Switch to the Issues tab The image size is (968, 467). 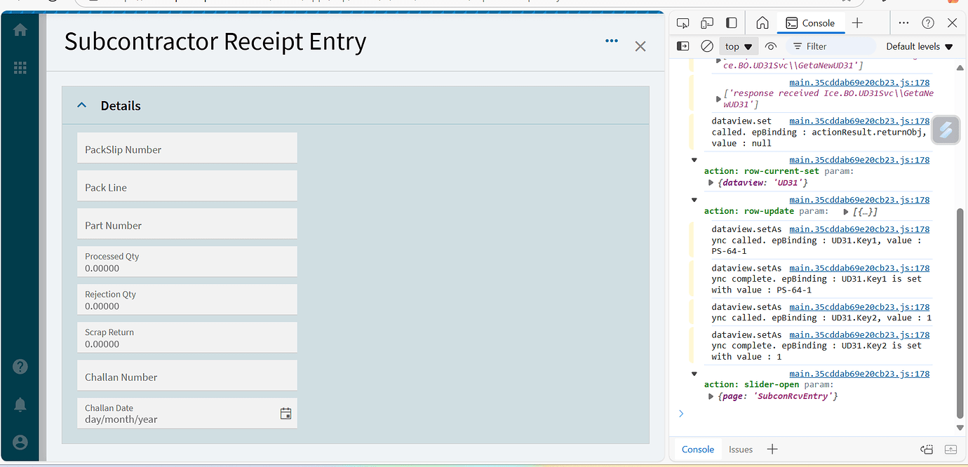740,449
